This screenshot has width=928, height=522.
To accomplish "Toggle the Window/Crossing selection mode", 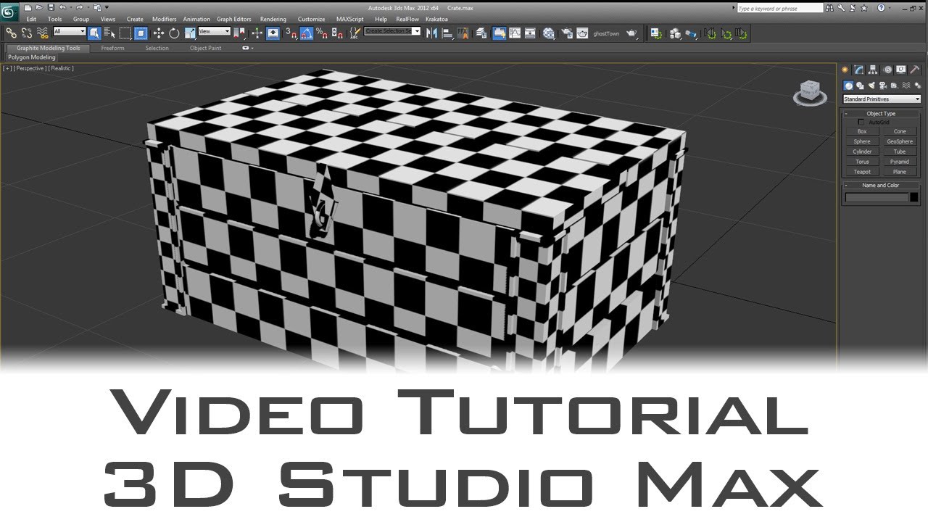I will (141, 33).
